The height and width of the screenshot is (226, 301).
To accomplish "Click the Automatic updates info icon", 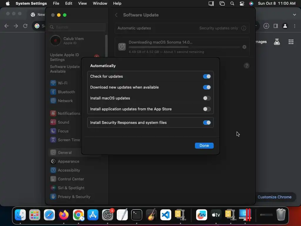I will [x=244, y=28].
